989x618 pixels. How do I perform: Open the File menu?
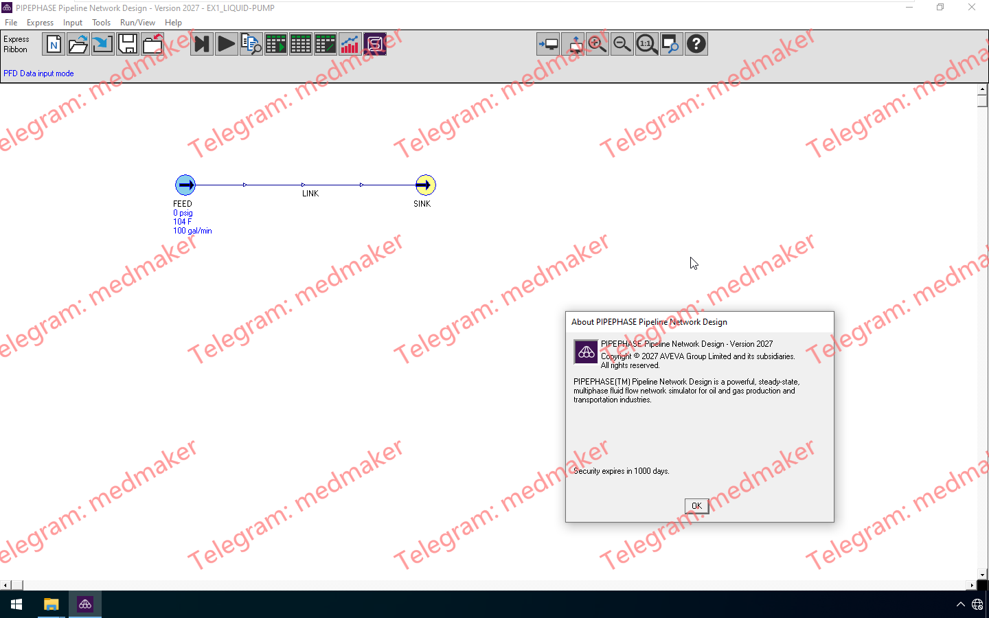point(11,23)
